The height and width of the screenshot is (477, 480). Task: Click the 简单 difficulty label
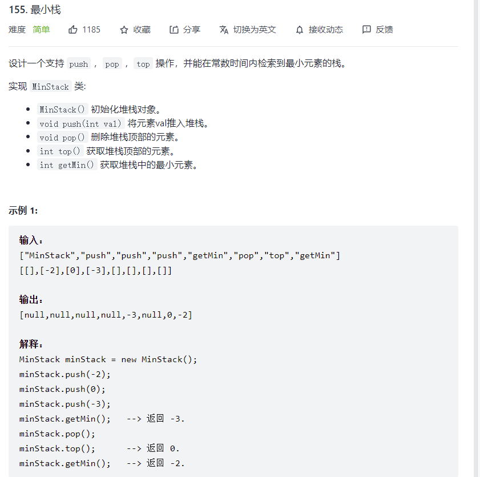click(41, 30)
